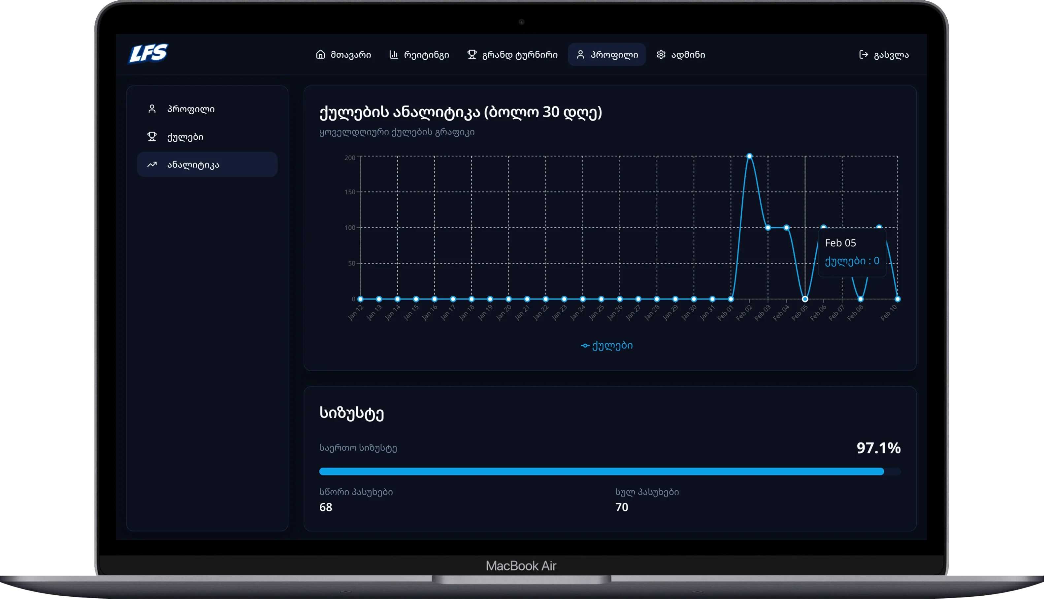Image resolution: width=1044 pixels, height=599 pixels.
Task: Open the მთავარი navigation item
Action: pyautogui.click(x=343, y=55)
